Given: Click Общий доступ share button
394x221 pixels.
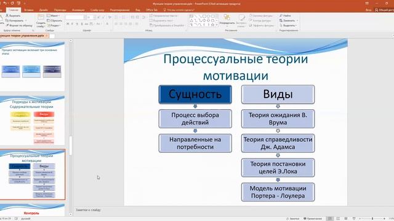Looking at the screenshot, I should click(384, 10).
